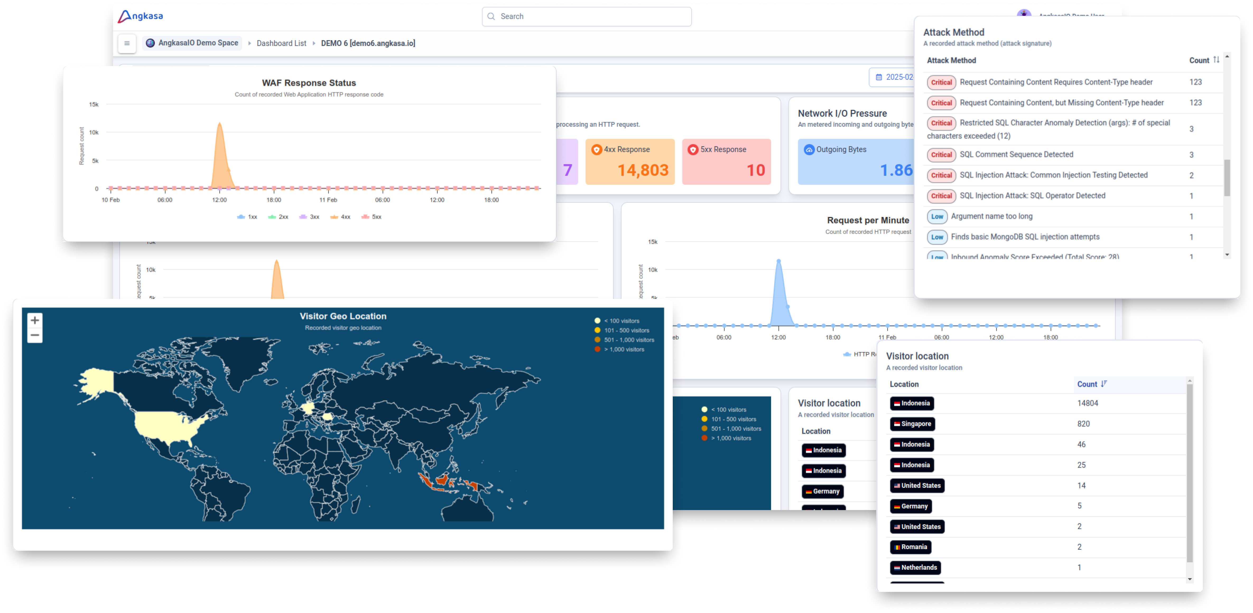Select 'Finds basic MongoDB SQL injection attempts' row
The height and width of the screenshot is (613, 1253).
click(1074, 238)
